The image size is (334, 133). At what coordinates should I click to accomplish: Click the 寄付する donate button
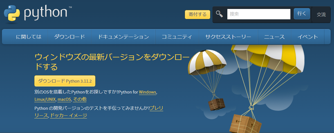[x=198, y=15]
